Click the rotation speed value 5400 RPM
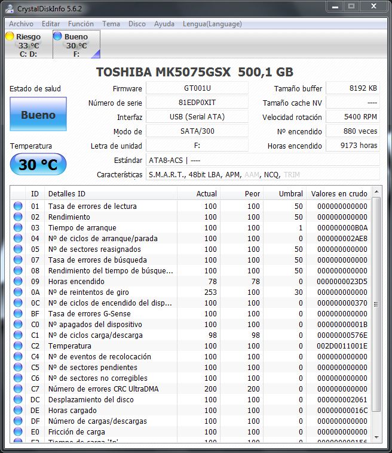The height and width of the screenshot is (453, 392). click(353, 117)
